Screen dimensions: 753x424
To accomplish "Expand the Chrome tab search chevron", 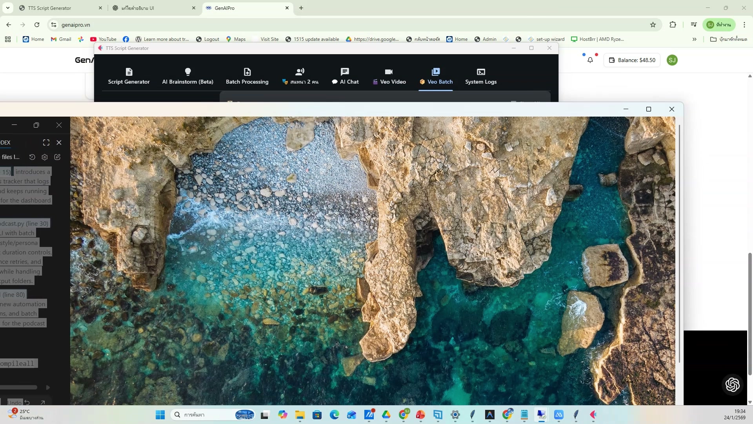I will 7,8.
